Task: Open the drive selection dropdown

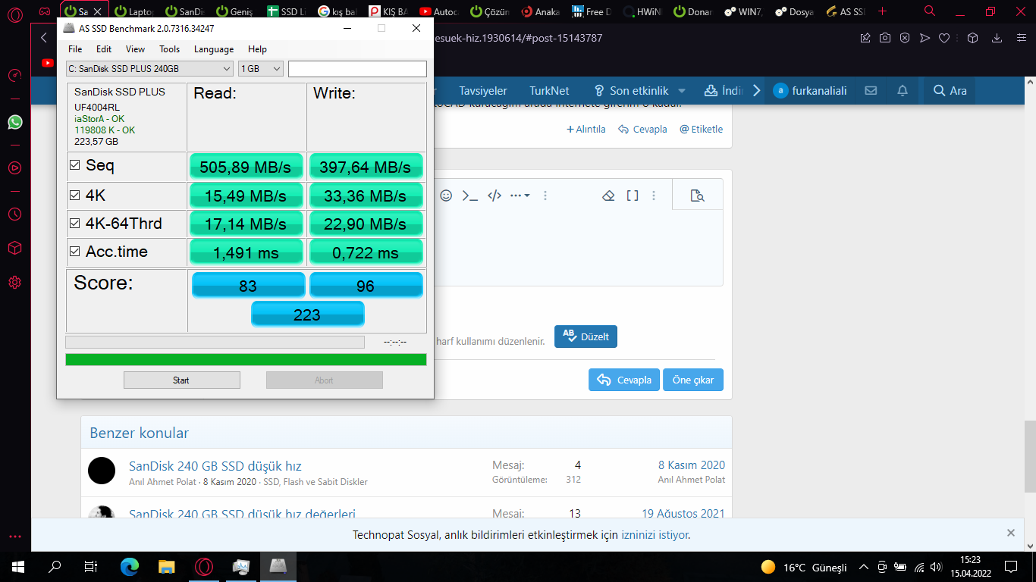Action: tap(149, 69)
